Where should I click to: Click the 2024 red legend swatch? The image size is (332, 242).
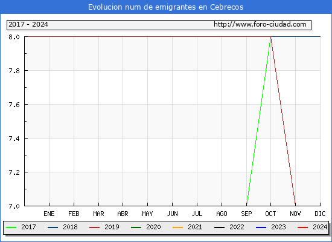[302, 227]
